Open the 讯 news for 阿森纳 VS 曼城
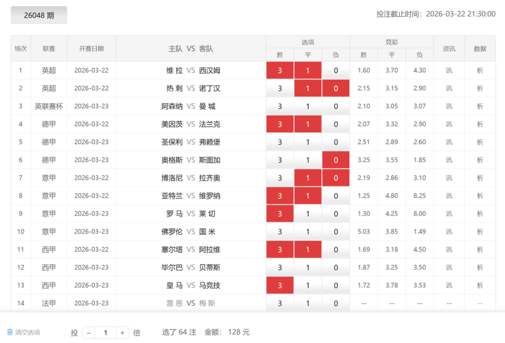 click(449, 106)
